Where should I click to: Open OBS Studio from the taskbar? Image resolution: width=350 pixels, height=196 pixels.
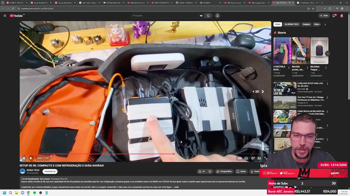coord(40,193)
